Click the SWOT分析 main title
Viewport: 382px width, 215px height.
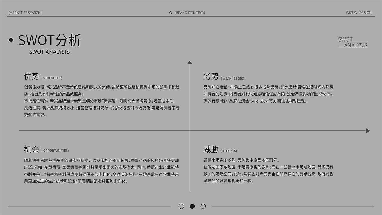coord(50,40)
